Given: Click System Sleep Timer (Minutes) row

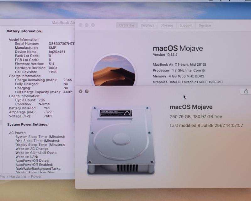Looking at the screenshot, I should point(40,137).
